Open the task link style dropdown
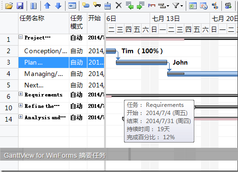 tap(164, 6)
